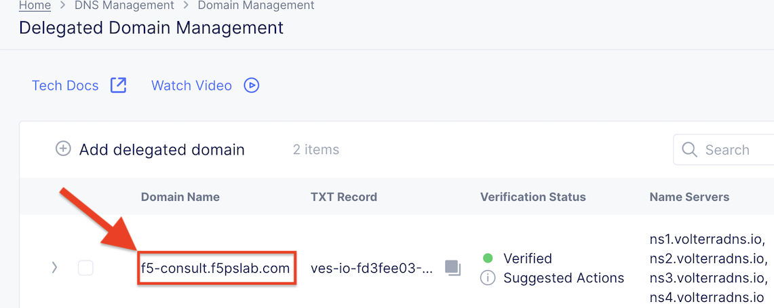Click the Watch Video link

click(x=191, y=85)
